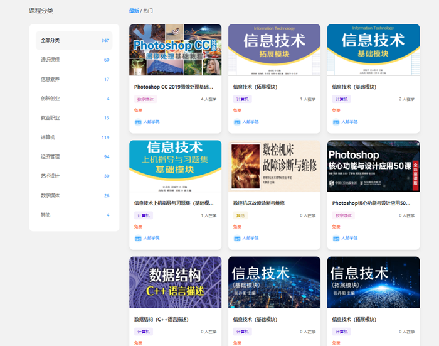Click 计算机 tag on 信息技术上机指导与习题集 card

pos(144,215)
